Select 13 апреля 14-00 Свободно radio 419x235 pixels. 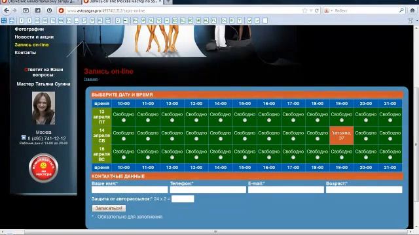(x=221, y=120)
